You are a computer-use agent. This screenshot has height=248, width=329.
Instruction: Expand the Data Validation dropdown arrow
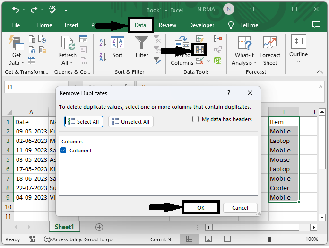point(208,61)
